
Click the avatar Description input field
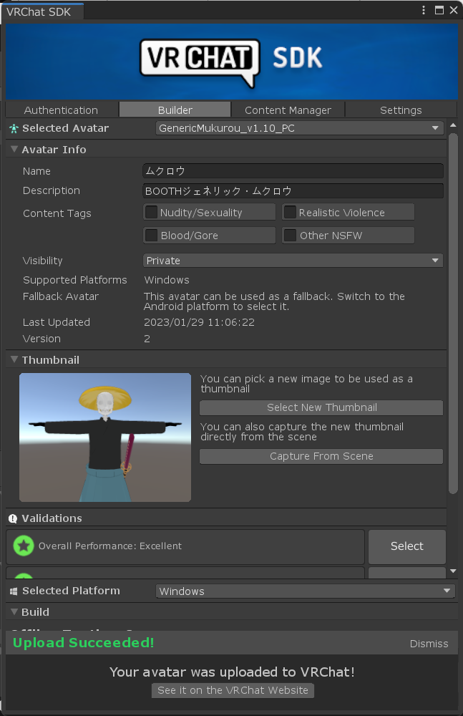[x=293, y=191]
